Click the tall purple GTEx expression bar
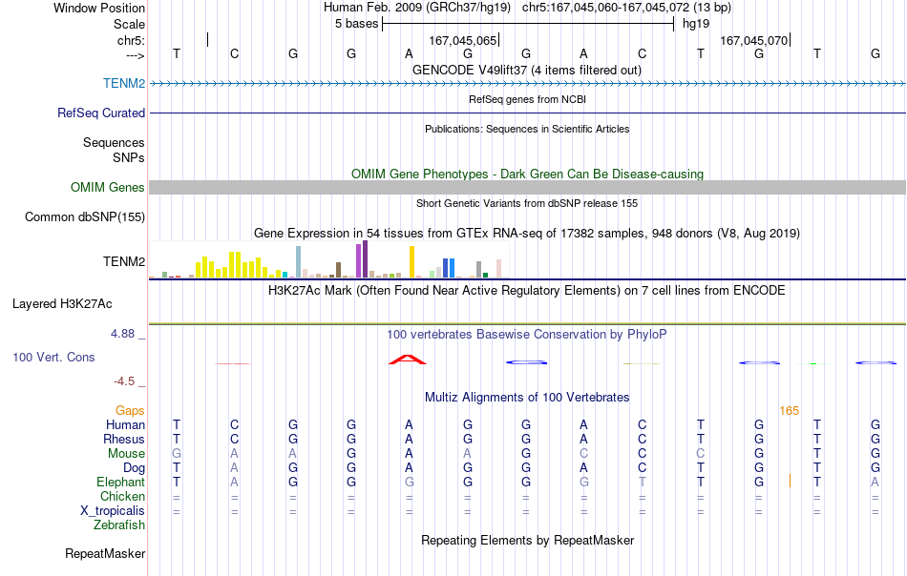Screen dimensions: 907x576 [x=365, y=259]
